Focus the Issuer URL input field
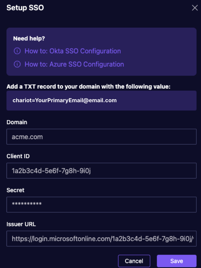 click(x=102, y=239)
